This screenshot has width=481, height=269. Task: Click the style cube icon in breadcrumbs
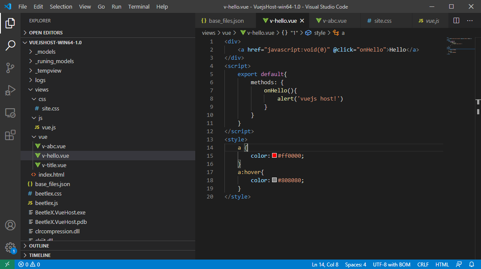[x=308, y=33]
